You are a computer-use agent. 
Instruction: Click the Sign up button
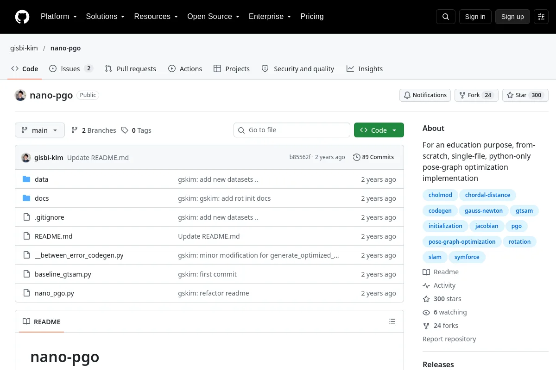512,17
